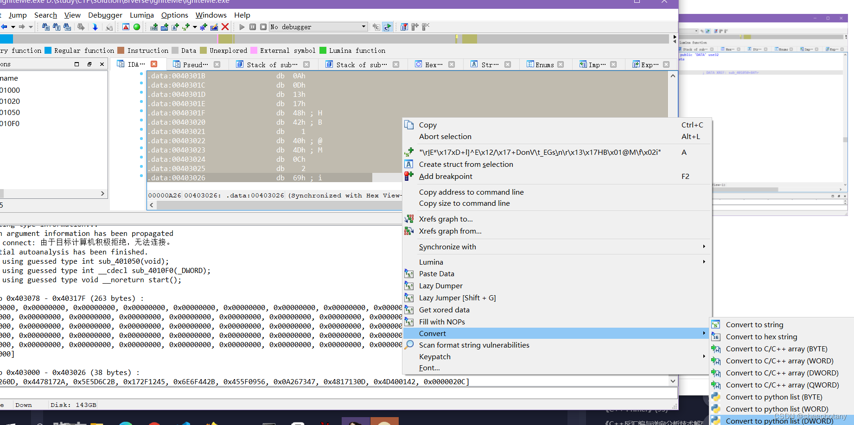Click the Jump forward arrow icon

22,27
